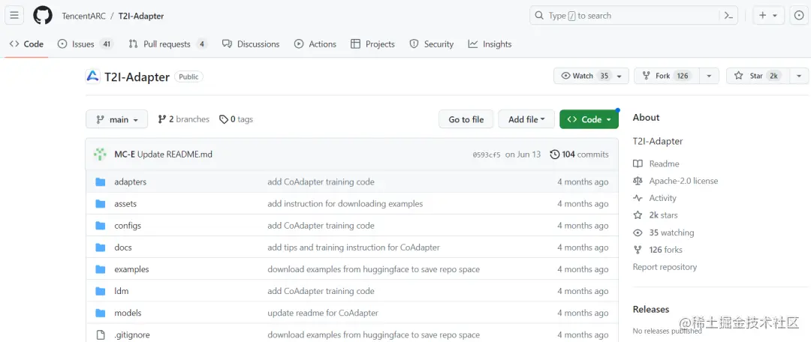The image size is (811, 342).
Task: Open the 104 commits history link
Action: (579, 154)
